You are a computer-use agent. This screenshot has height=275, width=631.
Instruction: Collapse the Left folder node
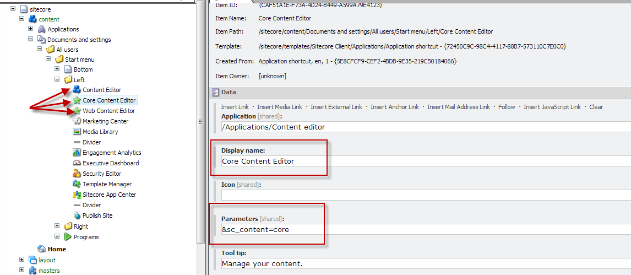point(57,79)
